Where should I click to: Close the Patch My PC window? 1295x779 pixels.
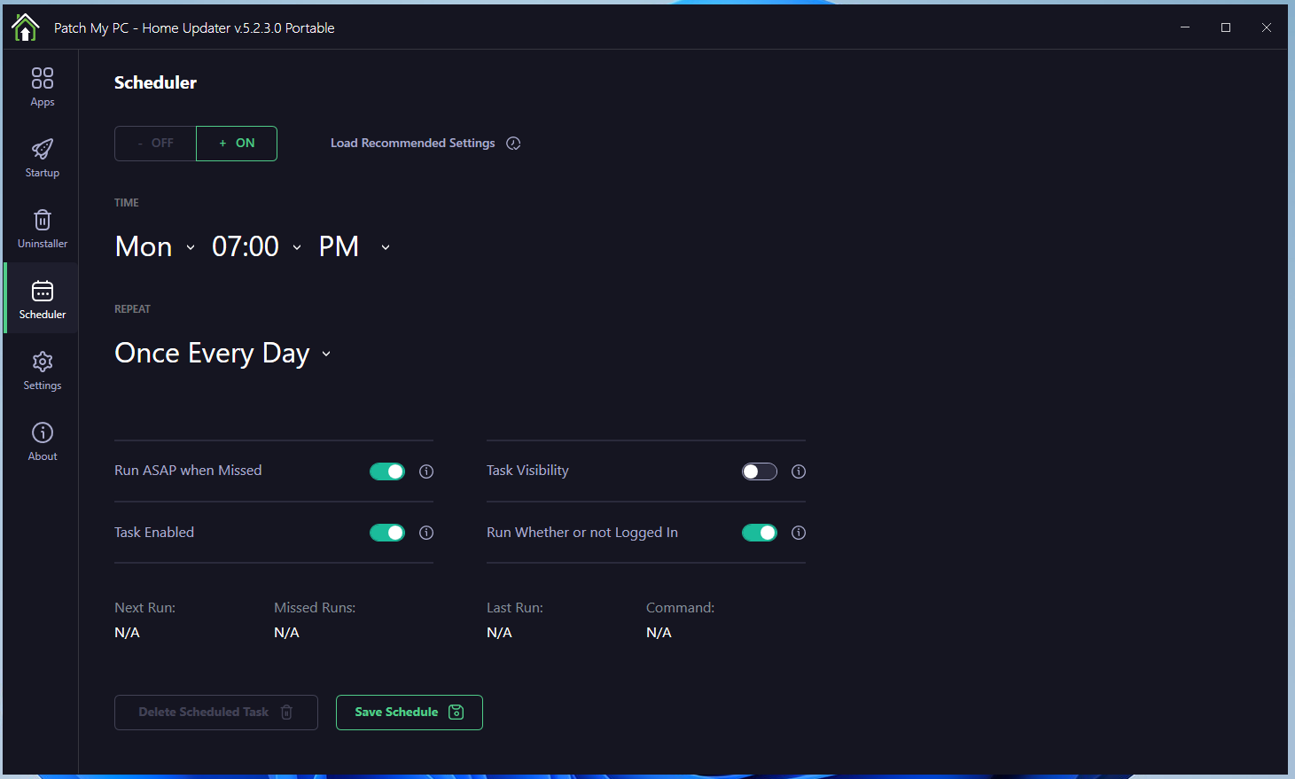1267,27
